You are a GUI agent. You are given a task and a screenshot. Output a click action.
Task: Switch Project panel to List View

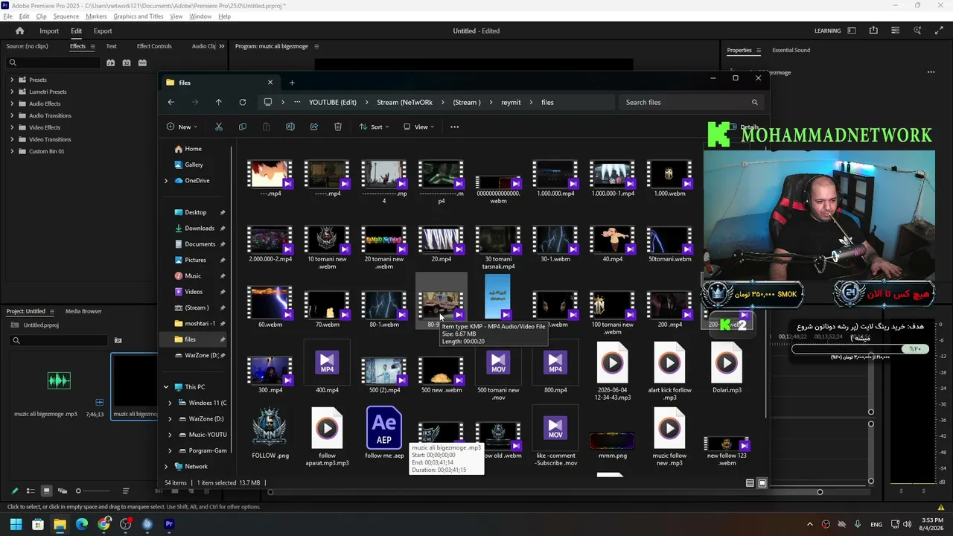pos(31,491)
